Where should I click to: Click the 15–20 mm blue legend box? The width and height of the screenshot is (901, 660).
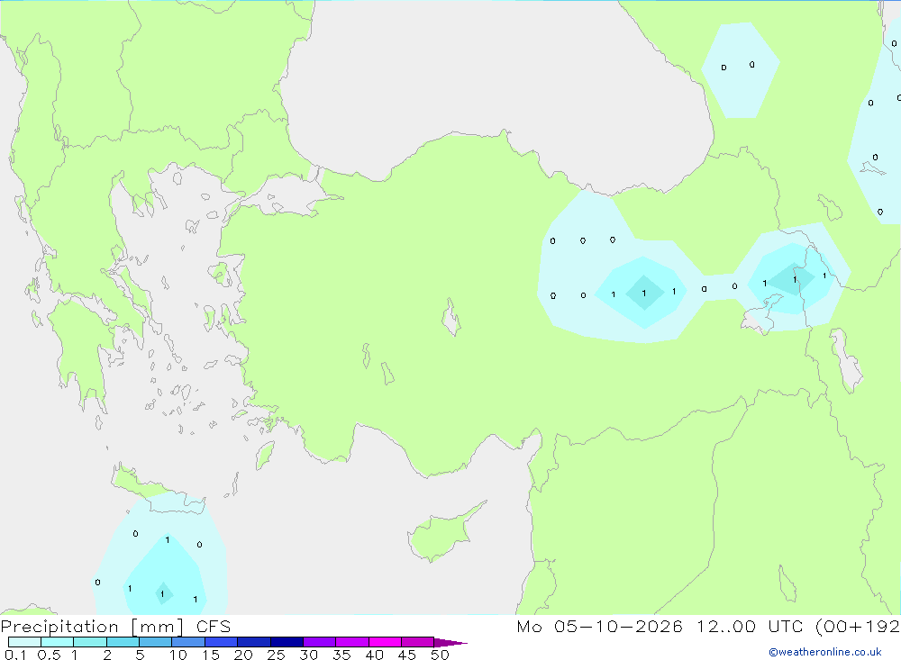[222, 642]
